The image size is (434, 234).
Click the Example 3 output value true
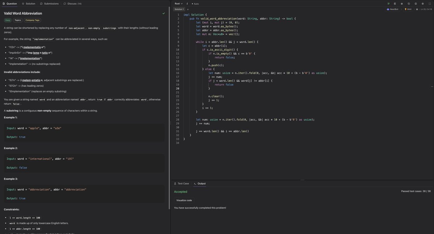(22, 198)
